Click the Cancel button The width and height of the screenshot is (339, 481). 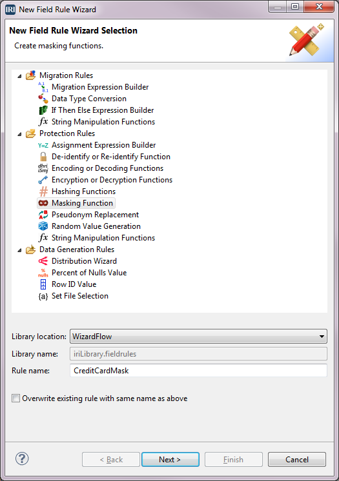[297, 459]
